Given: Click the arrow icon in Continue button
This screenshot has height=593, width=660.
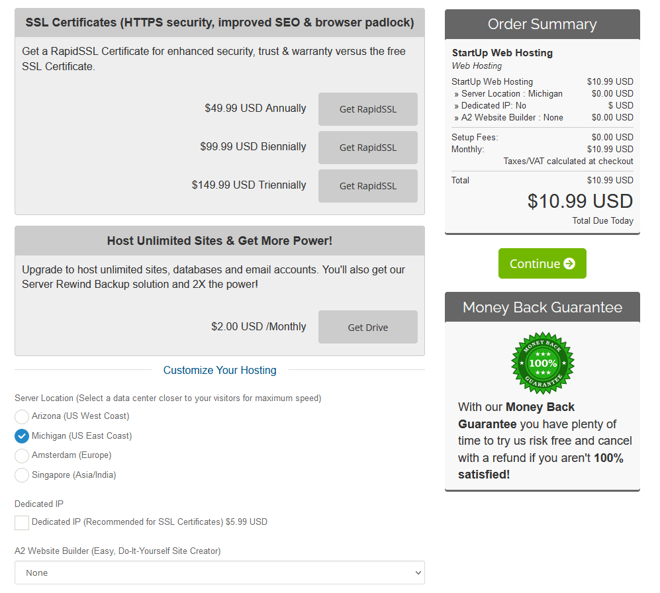Looking at the screenshot, I should [569, 264].
